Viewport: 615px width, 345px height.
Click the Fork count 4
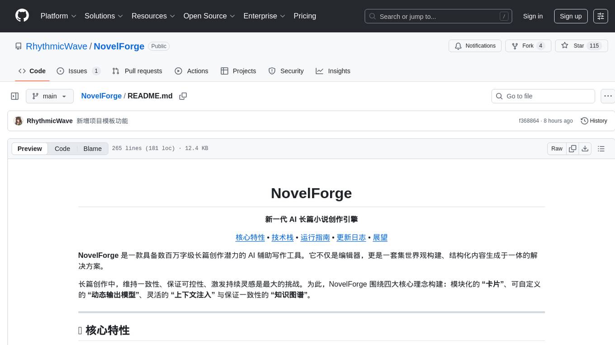540,46
